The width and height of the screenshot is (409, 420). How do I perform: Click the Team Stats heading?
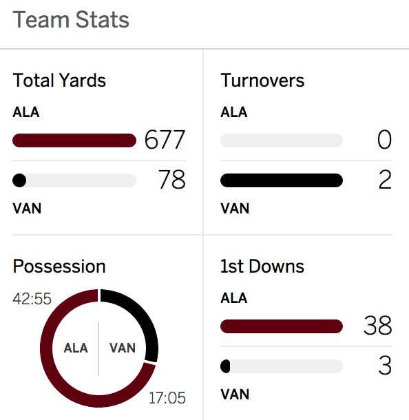(71, 19)
